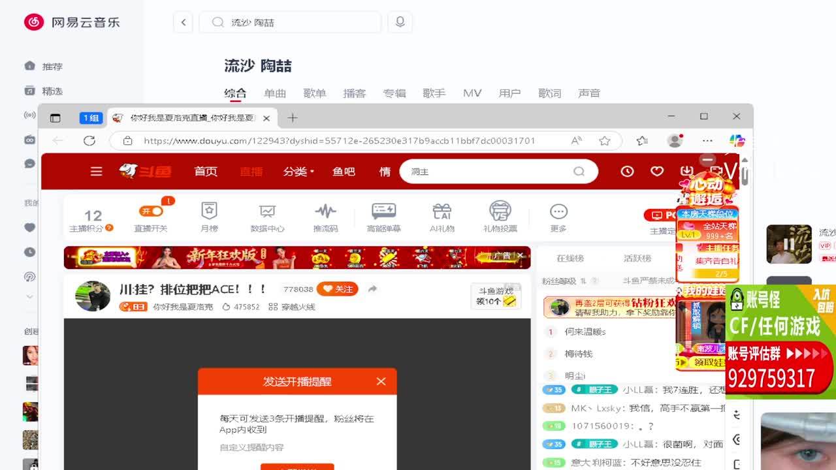Click the 月榜 monthly ranking icon
The width and height of the screenshot is (836, 470).
(209, 211)
